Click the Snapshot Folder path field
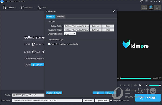Image resolution: width=162 pixels, height=105 pixels. coord(77,30)
